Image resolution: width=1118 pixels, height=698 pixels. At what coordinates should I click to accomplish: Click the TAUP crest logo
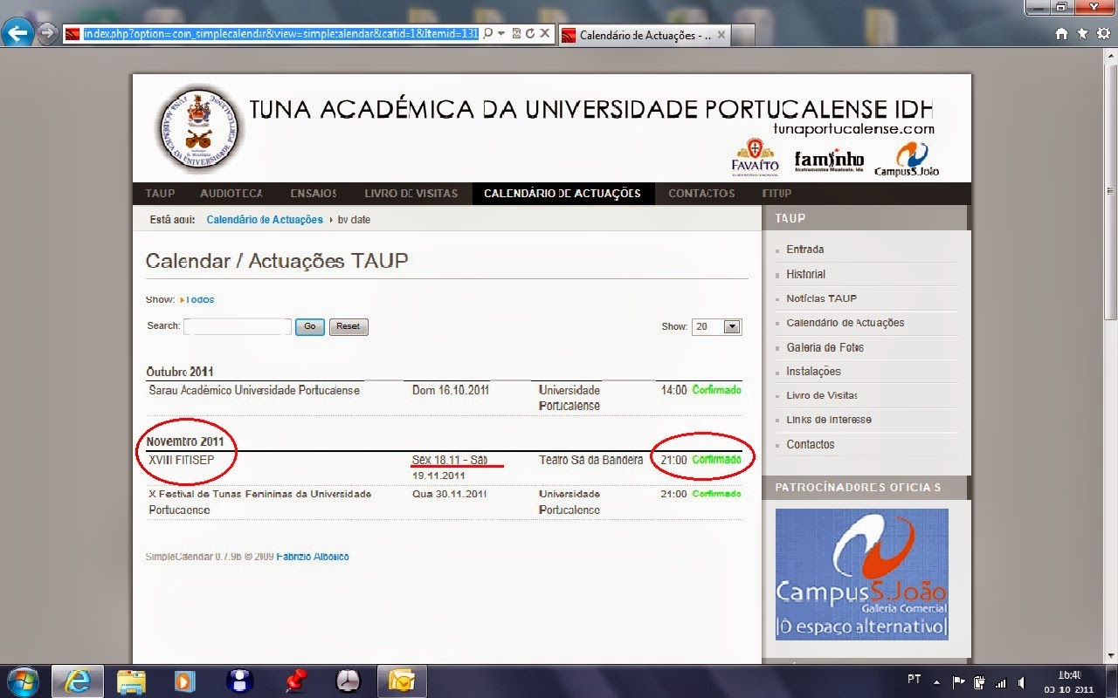tap(200, 128)
